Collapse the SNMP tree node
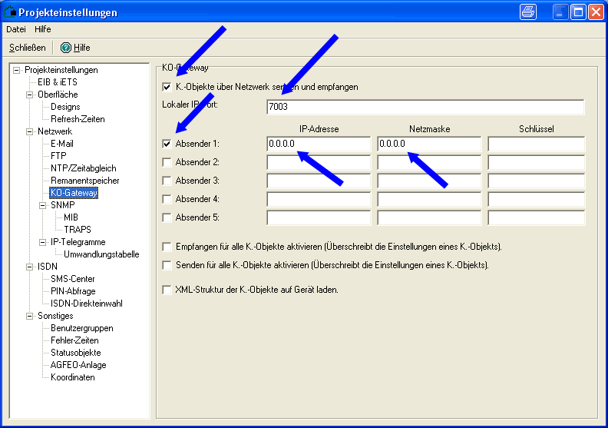This screenshot has height=428, width=608. tap(43, 205)
